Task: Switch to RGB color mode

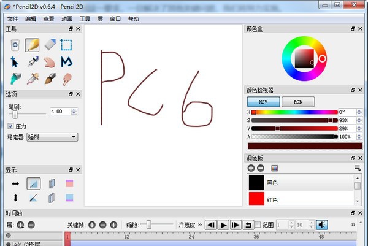Action: (298, 102)
